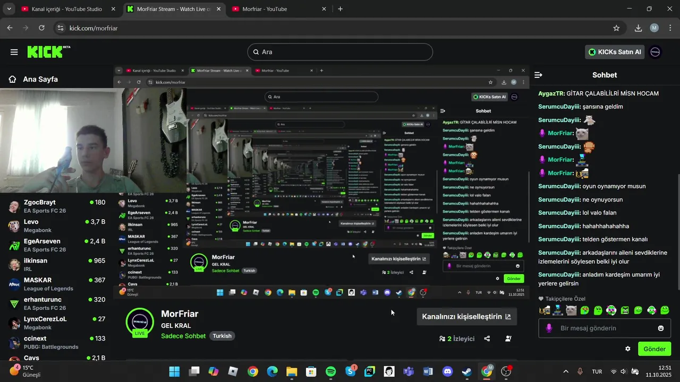Select the first taxi-style emote in the follower row
Viewport: 680px width, 382px height.
(x=545, y=310)
